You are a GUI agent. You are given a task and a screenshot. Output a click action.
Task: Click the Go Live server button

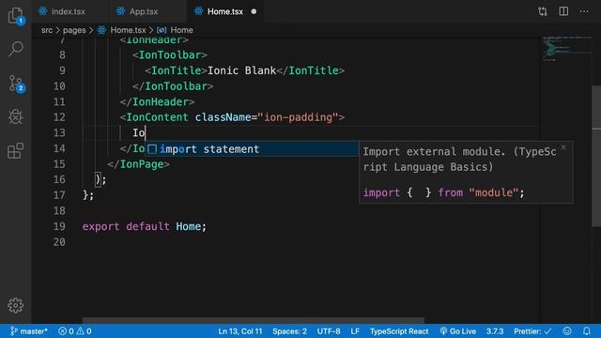tap(458, 331)
